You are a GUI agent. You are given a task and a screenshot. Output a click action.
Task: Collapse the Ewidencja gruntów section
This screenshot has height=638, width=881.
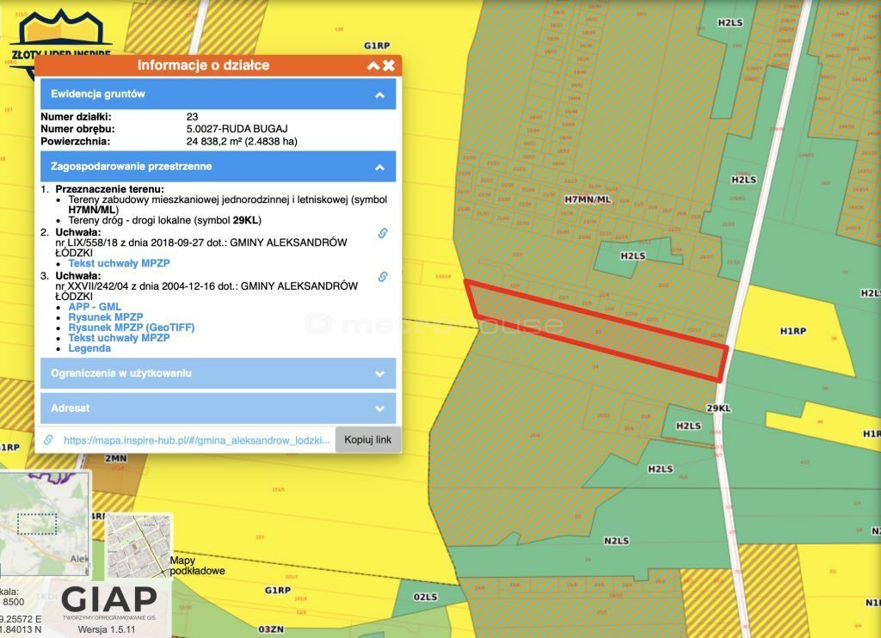(379, 95)
